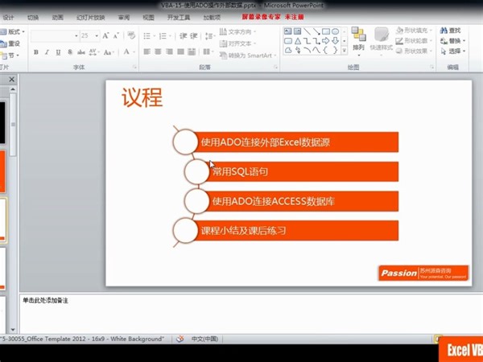Pick the left brace shape

[326, 50]
